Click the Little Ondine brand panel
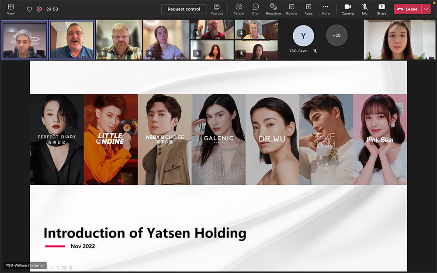This screenshot has width=437, height=273. (x=111, y=140)
